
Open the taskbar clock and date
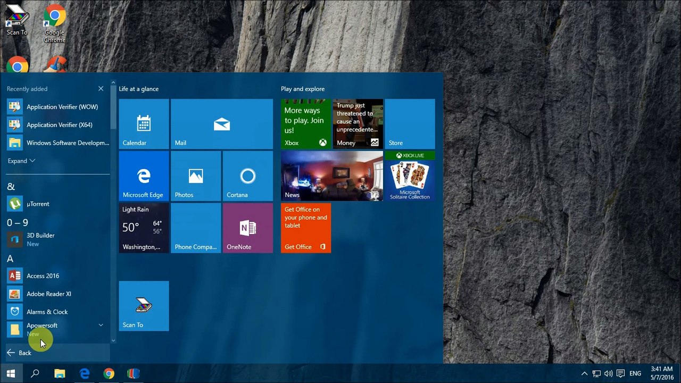click(x=662, y=373)
